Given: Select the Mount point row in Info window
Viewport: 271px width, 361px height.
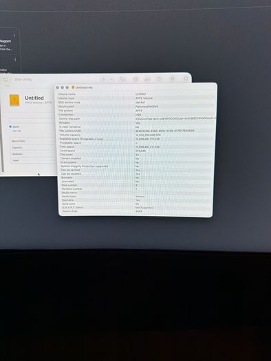Looking at the screenshot, I should coord(136,107).
